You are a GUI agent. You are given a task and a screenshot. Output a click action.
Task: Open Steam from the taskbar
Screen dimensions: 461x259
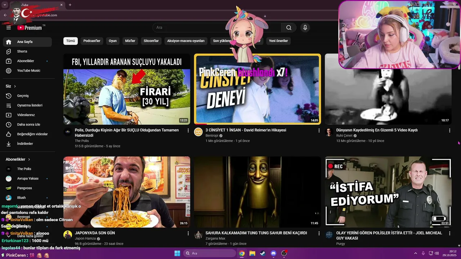click(263, 254)
